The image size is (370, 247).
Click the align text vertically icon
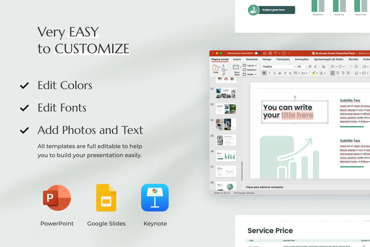click(364, 73)
